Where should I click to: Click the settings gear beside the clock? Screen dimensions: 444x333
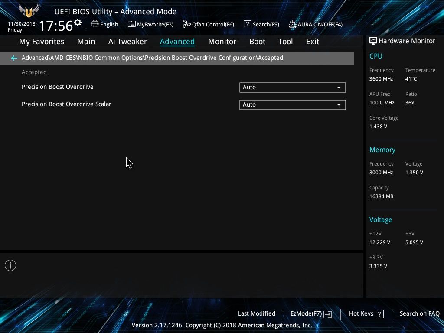(x=78, y=23)
